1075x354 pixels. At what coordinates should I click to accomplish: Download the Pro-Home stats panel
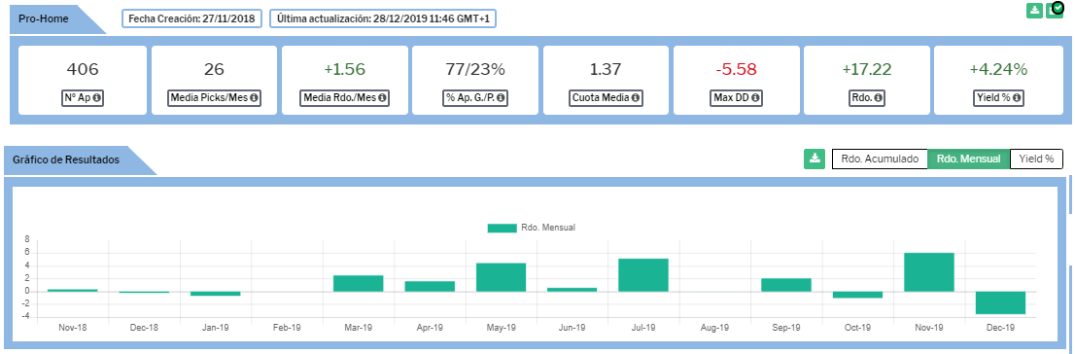(1034, 11)
